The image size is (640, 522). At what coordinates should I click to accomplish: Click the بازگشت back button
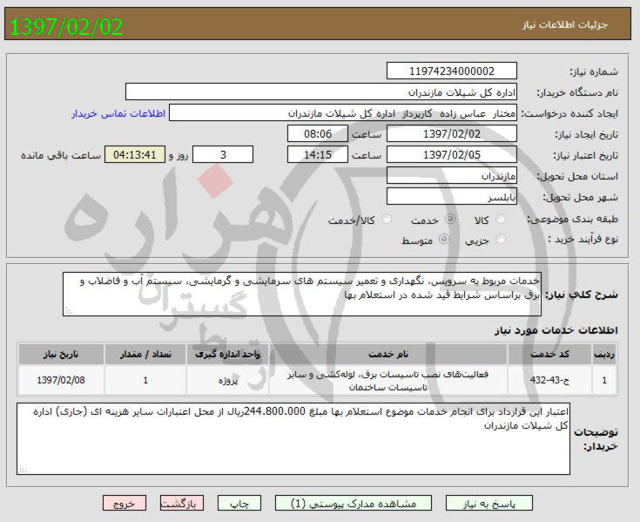coord(182,503)
